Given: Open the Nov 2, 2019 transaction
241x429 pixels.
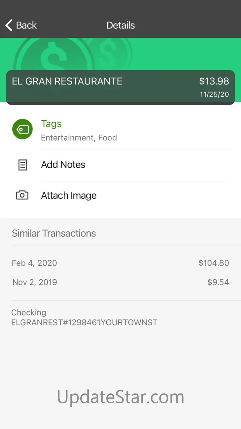Looking at the screenshot, I should (x=35, y=282).
